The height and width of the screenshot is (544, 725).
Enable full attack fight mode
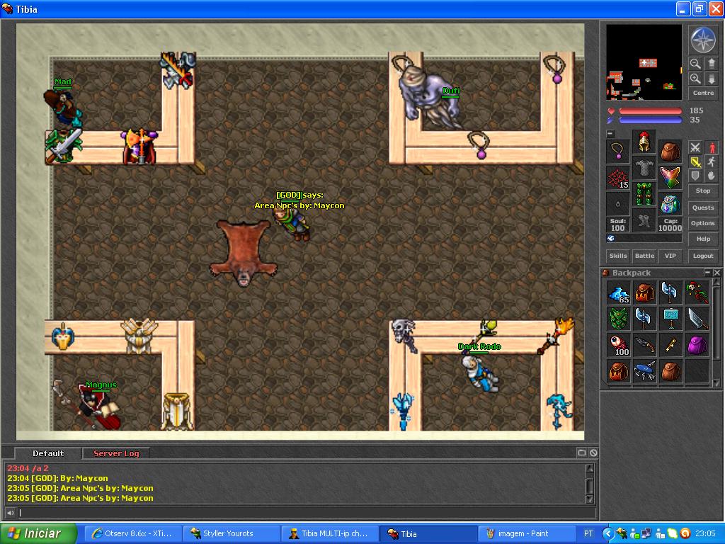[695, 147]
